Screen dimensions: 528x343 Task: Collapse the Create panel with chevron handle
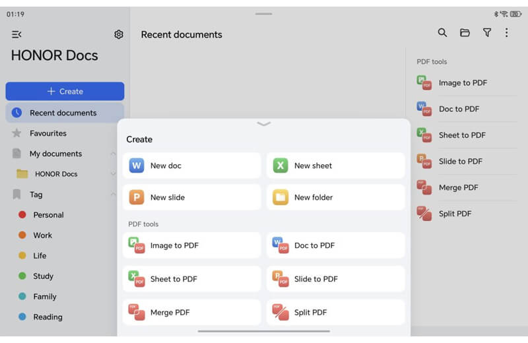pyautogui.click(x=263, y=124)
